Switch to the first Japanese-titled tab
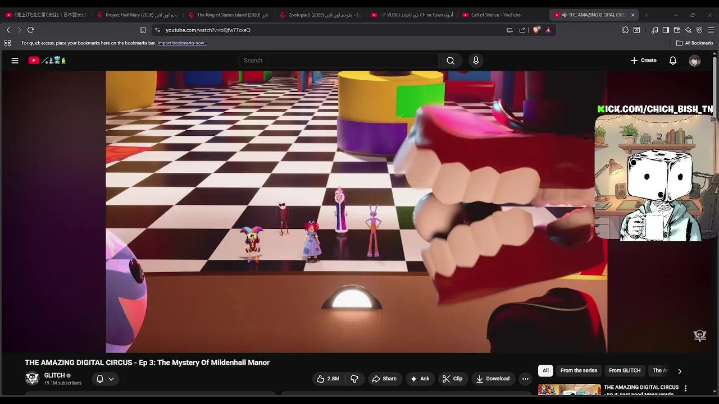 coord(46,15)
